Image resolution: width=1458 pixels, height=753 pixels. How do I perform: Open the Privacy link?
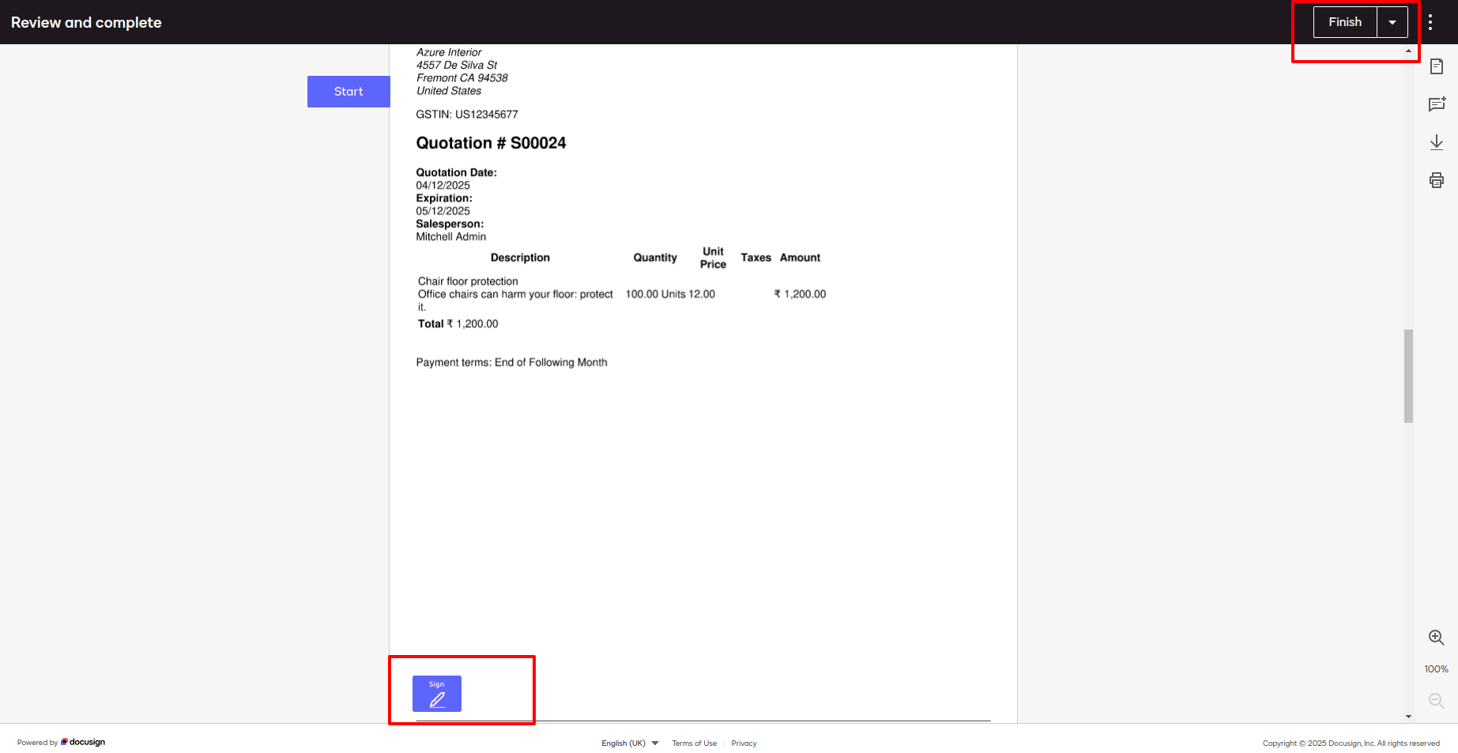pyautogui.click(x=744, y=744)
